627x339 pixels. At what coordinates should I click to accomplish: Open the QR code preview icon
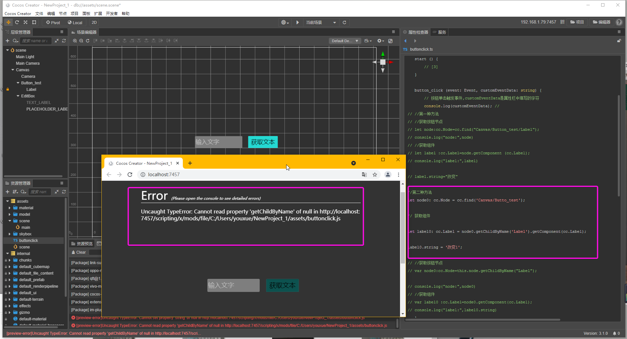562,22
